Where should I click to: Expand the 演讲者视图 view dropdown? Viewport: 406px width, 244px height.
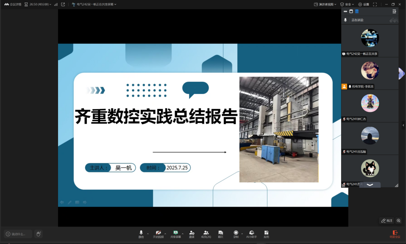tap(325, 4)
